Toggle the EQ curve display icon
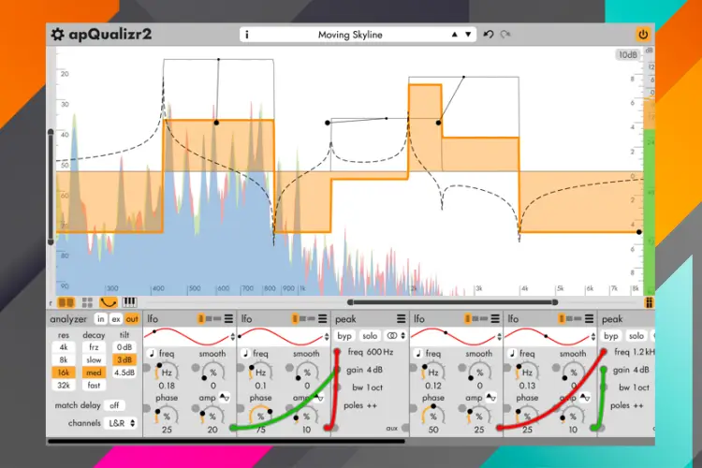702x468 pixels. (x=109, y=302)
